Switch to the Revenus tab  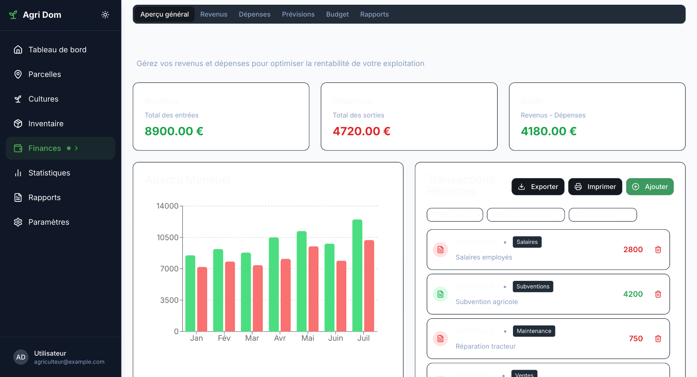[x=213, y=15]
